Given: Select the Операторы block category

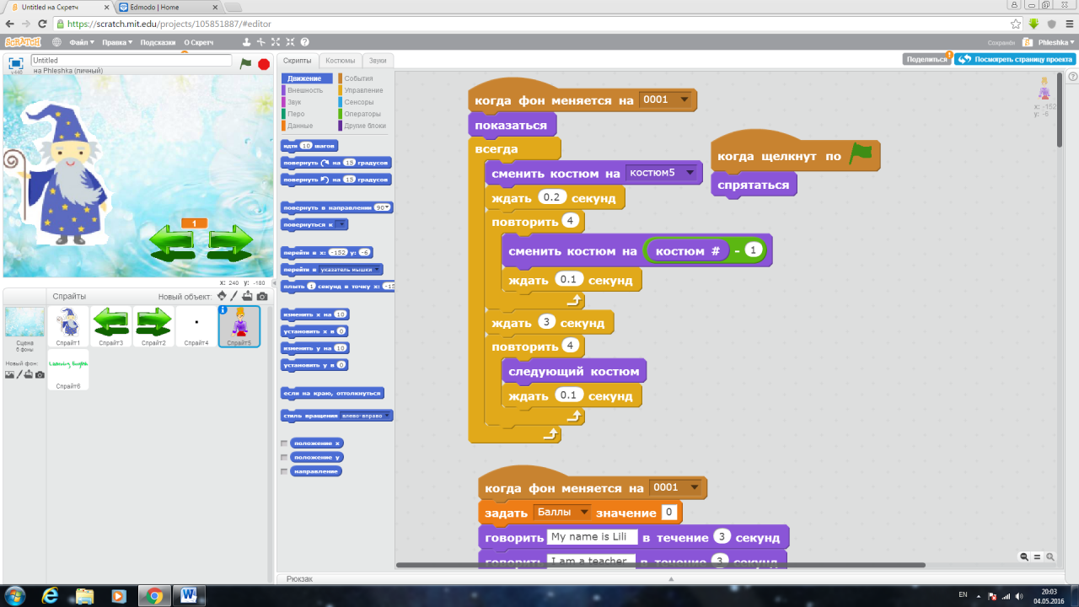Looking at the screenshot, I should click(362, 114).
